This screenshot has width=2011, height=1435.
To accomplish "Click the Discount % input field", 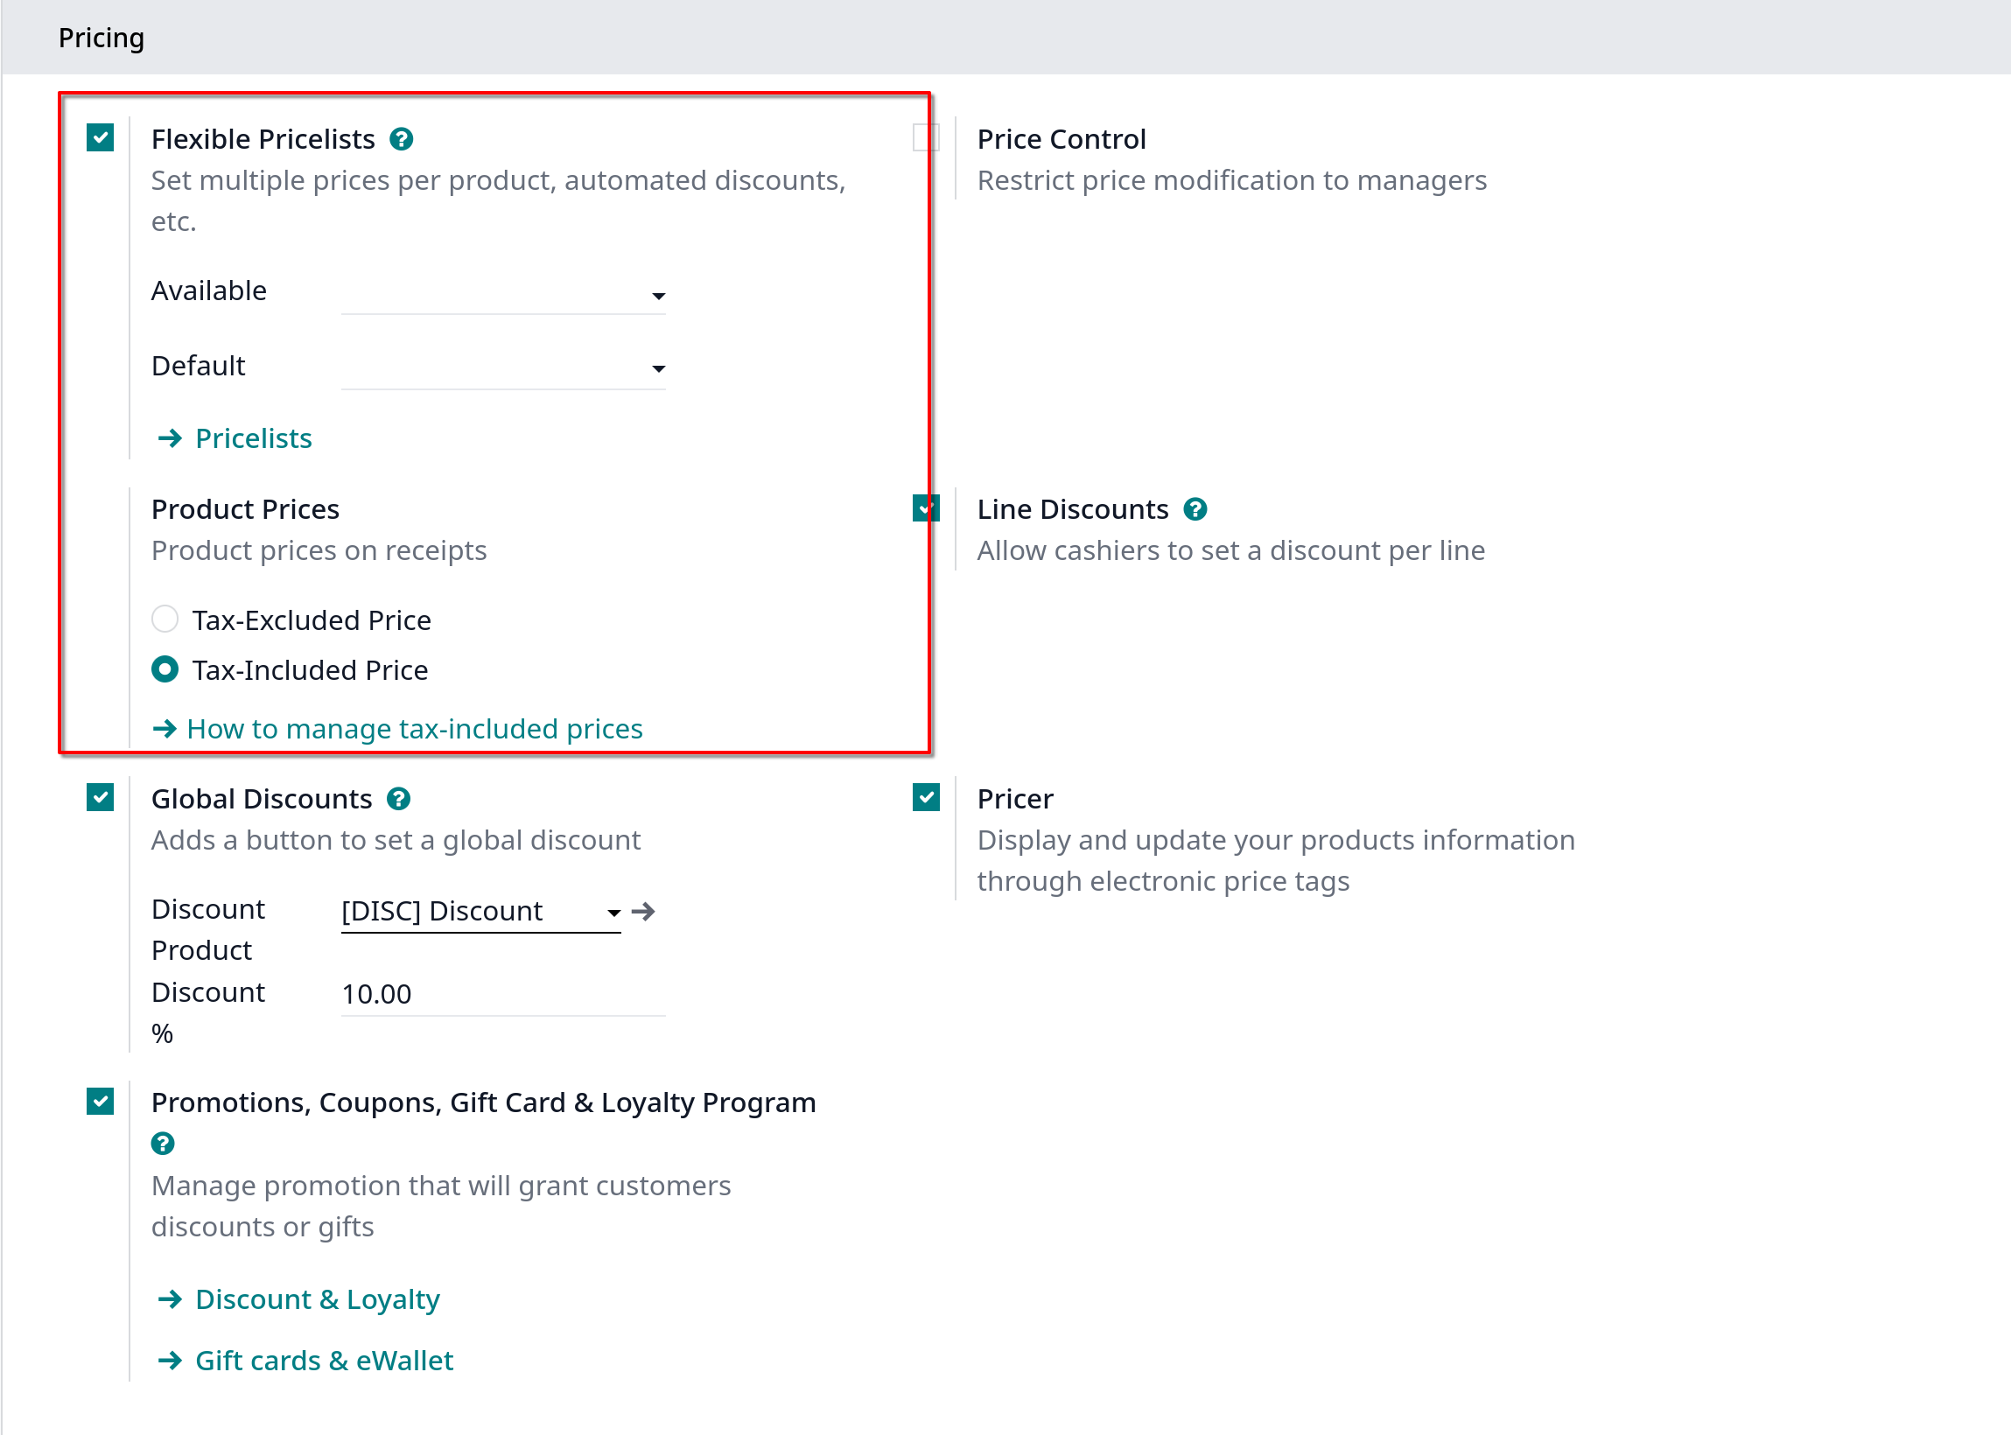I will (x=502, y=994).
